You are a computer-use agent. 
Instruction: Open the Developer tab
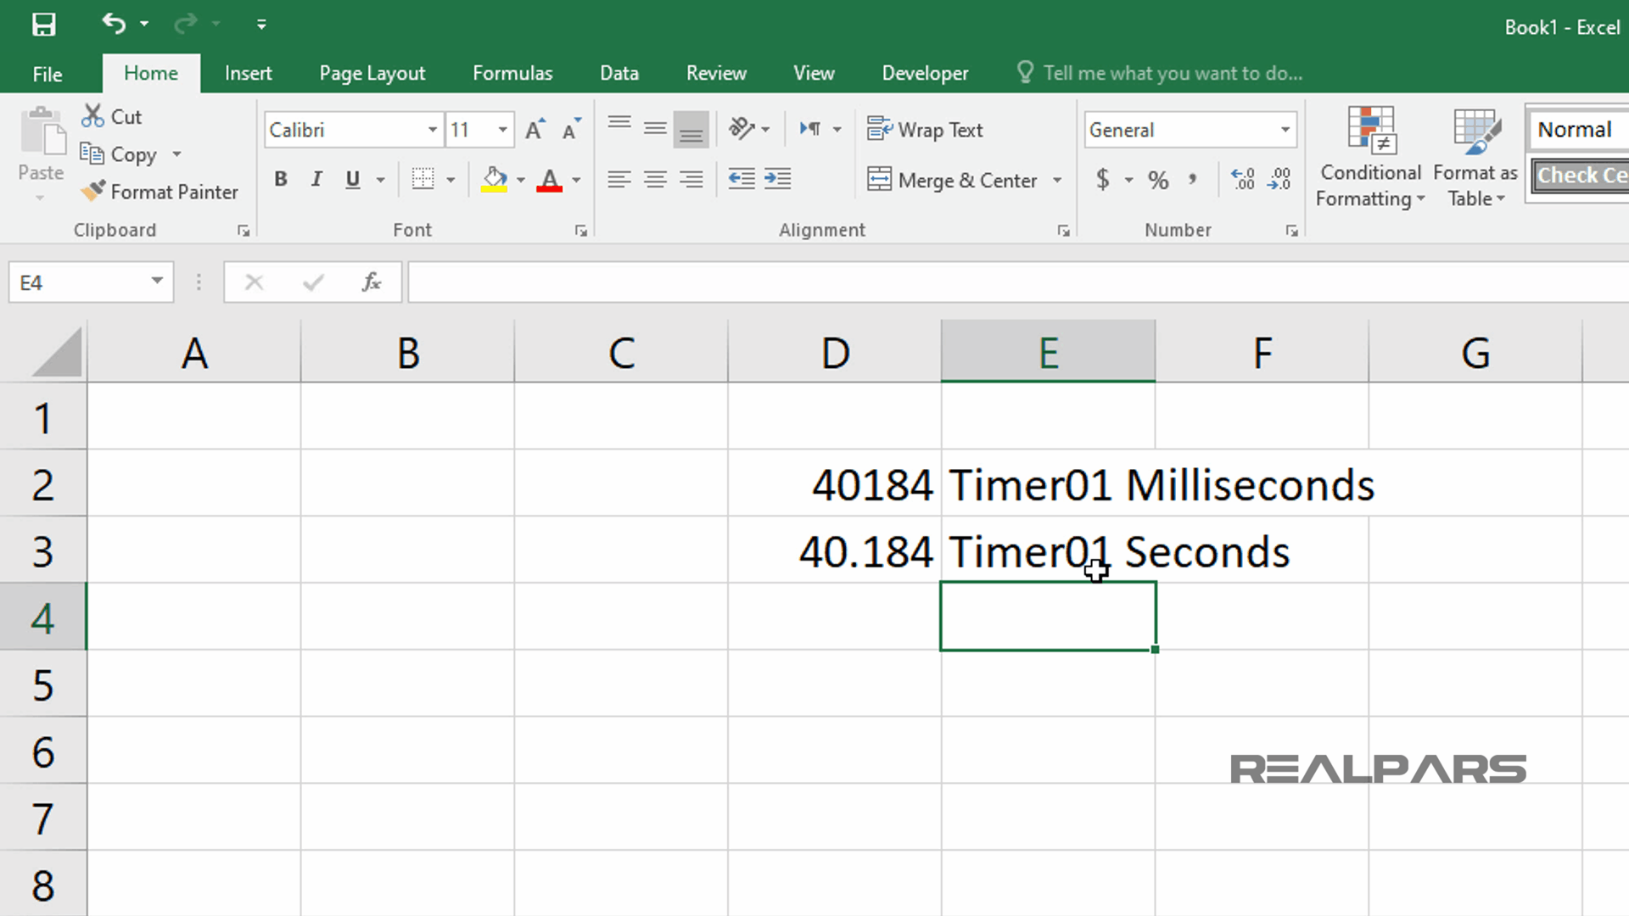click(x=925, y=73)
